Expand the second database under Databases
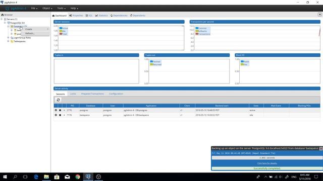323x181 pixels. [x=12, y=34]
